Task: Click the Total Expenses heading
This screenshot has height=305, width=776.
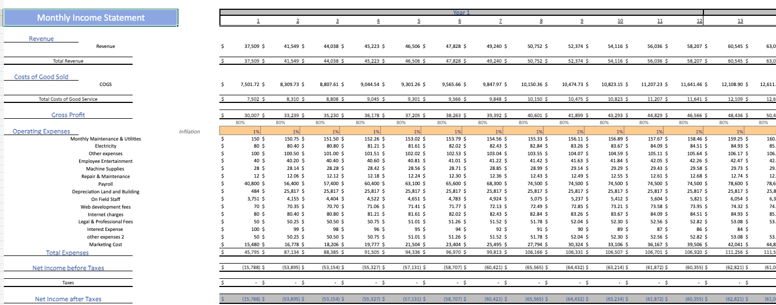Action: [68, 253]
